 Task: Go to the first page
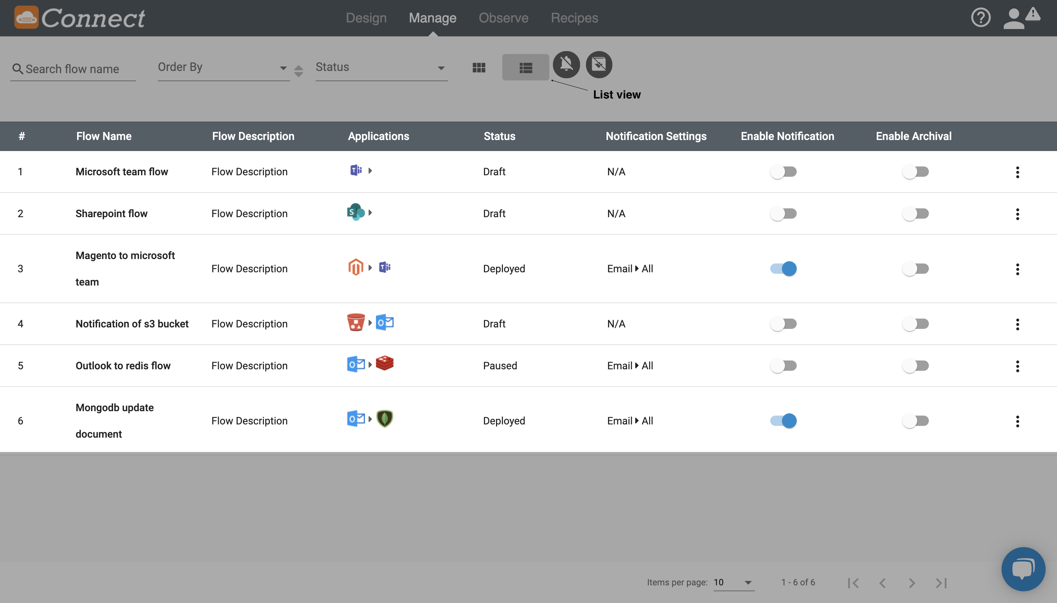tap(853, 583)
